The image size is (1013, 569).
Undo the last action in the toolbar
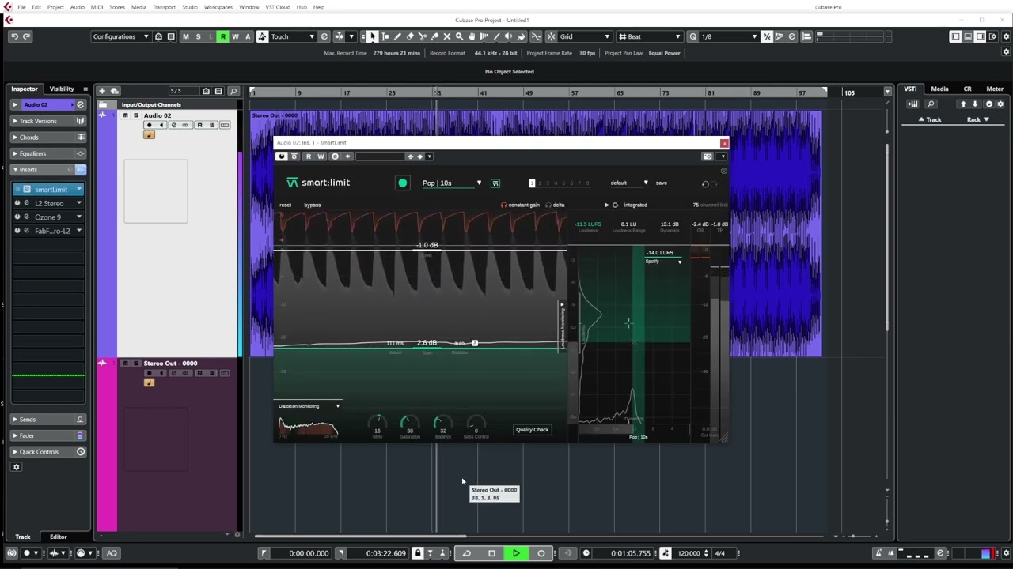pyautogui.click(x=14, y=36)
